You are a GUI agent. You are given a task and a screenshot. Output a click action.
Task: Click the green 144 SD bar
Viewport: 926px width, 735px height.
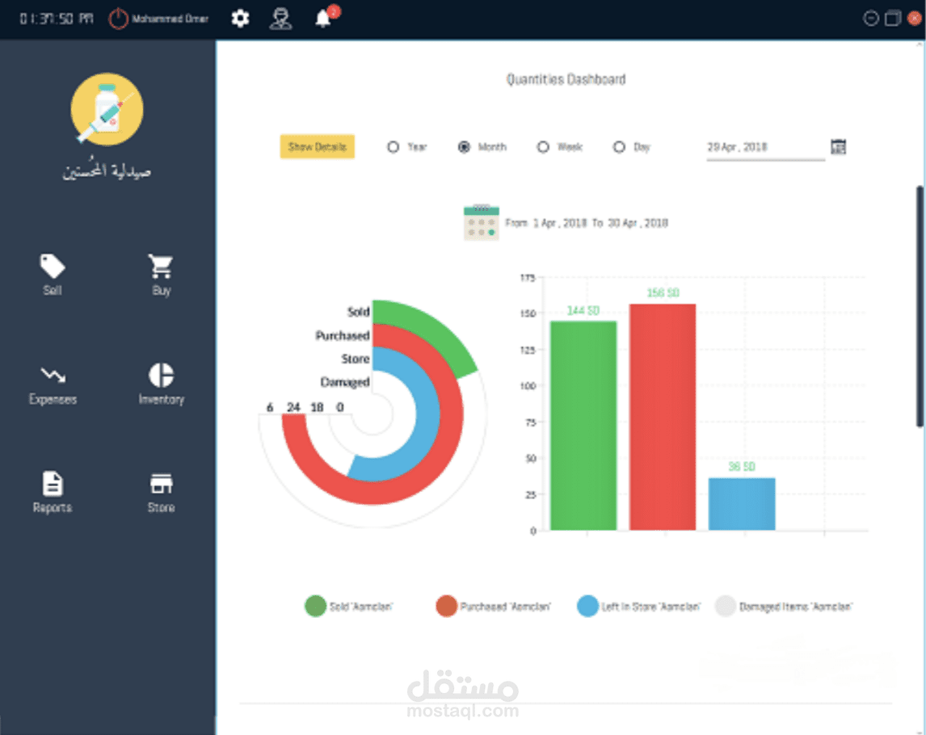coord(583,426)
